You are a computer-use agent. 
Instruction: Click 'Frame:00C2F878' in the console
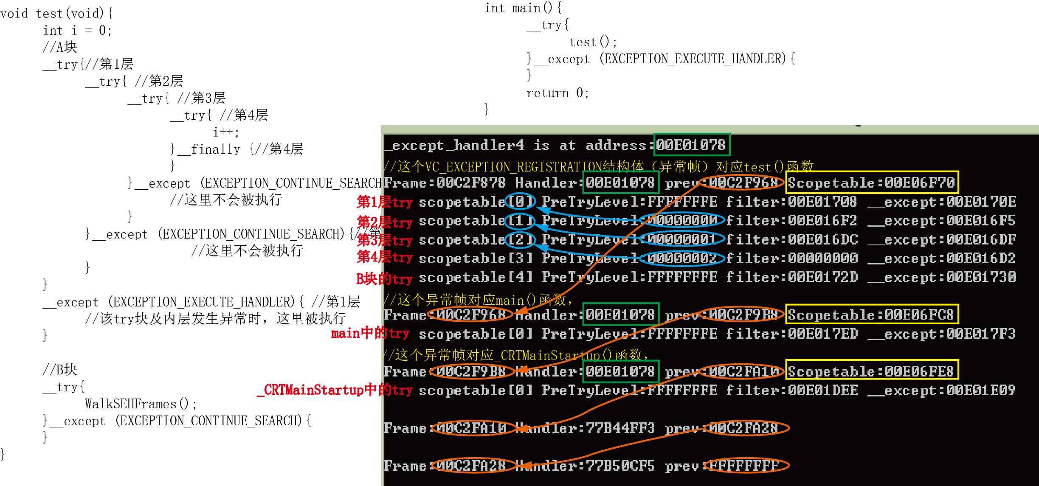click(x=445, y=183)
